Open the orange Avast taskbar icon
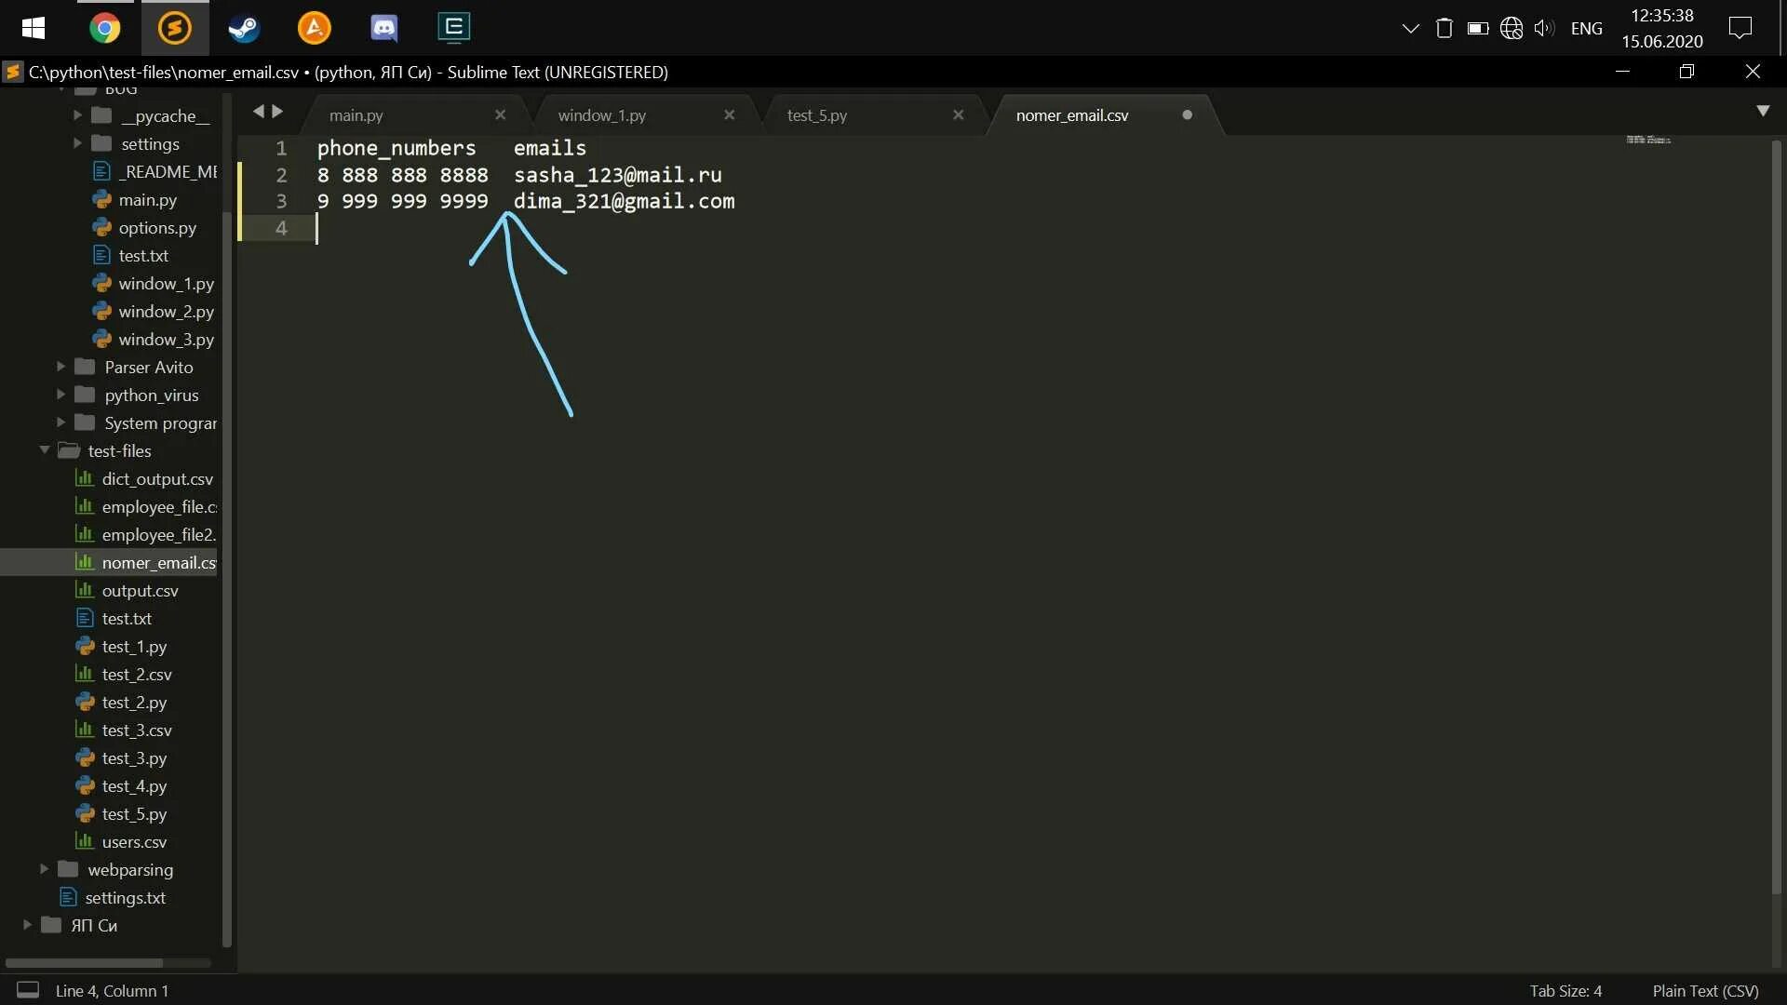Screen dimensions: 1787x1005 (314, 28)
